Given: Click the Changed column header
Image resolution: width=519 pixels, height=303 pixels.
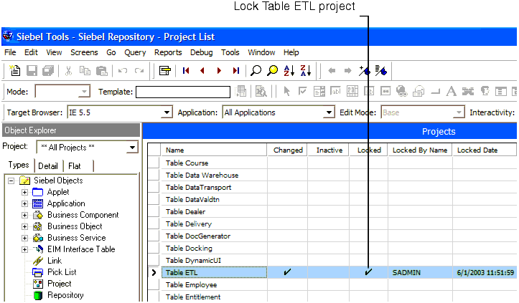Looking at the screenshot, I should [288, 150].
